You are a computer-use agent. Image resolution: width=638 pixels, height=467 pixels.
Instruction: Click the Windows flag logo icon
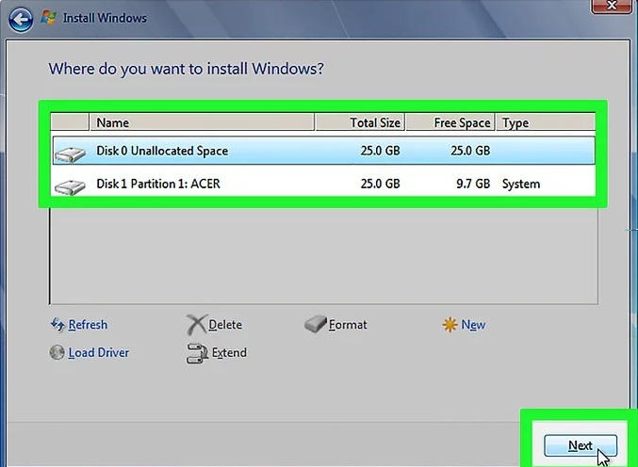[x=49, y=18]
